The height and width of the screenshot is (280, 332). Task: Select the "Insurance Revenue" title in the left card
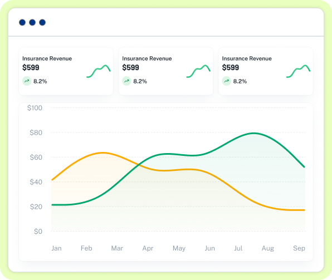click(47, 58)
